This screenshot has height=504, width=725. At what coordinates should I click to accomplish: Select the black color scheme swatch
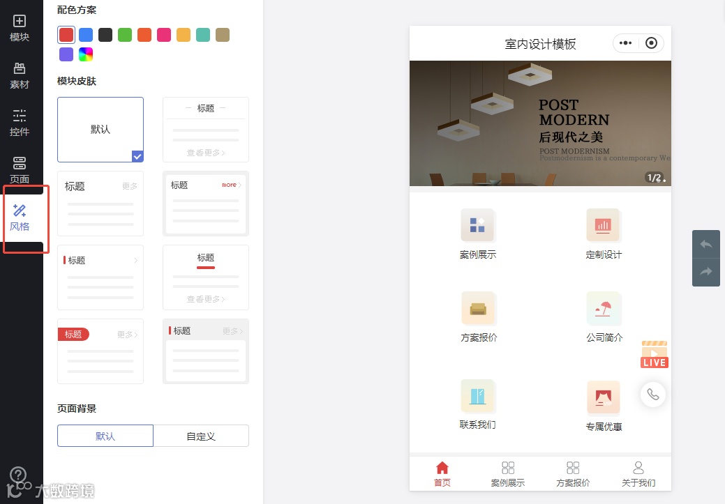pos(105,35)
